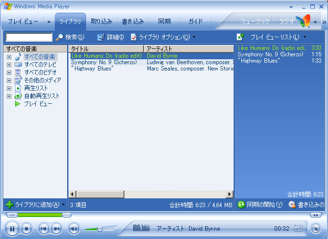Adjust the volume slider knob
Screen dimensions: 328x239
click(100, 229)
